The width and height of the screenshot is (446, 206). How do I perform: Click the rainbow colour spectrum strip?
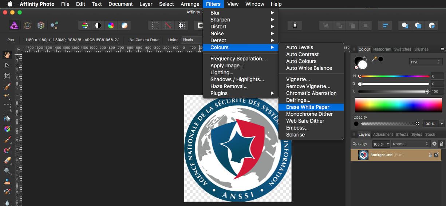pyautogui.click(x=398, y=105)
